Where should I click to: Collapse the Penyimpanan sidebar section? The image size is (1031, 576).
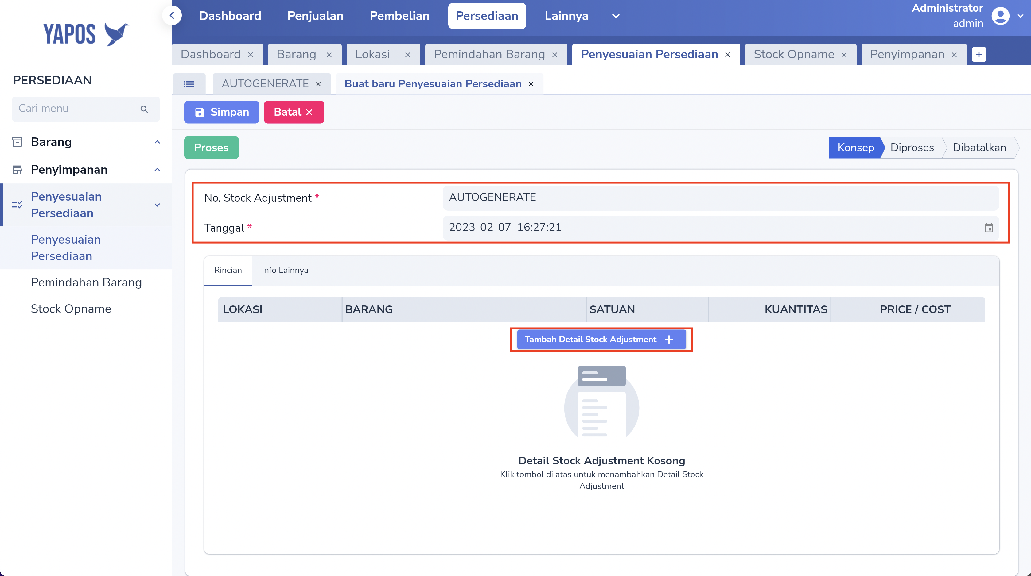[x=157, y=170]
